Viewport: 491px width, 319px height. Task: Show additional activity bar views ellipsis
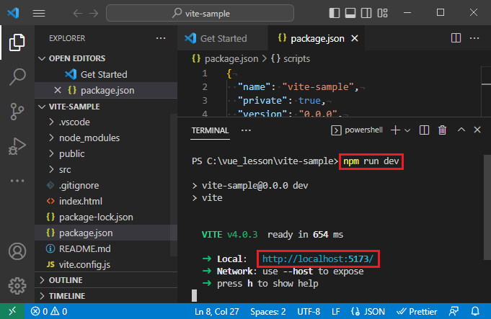click(17, 181)
